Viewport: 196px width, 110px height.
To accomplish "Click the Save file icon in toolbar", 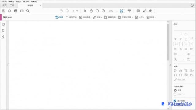I will (4, 11).
